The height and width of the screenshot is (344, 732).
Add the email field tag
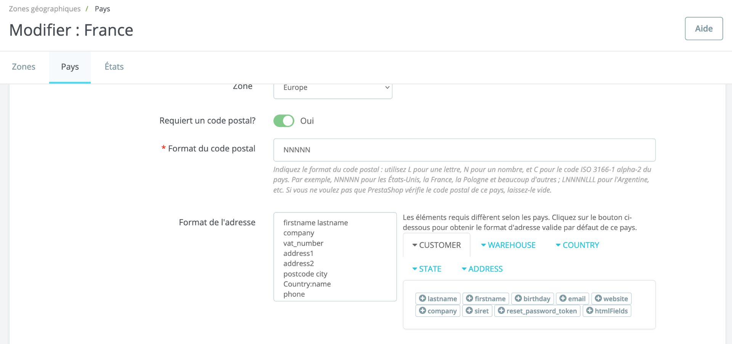[573, 299]
